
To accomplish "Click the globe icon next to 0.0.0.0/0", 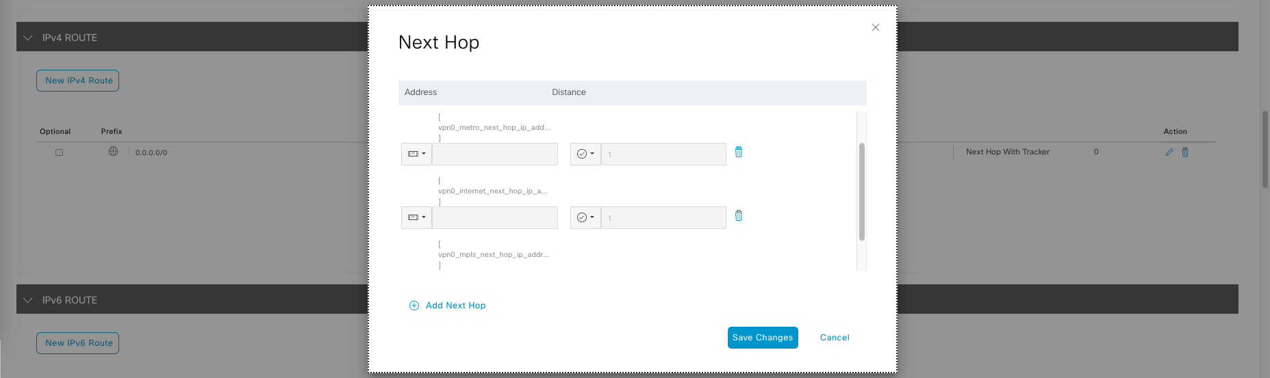I will point(113,152).
